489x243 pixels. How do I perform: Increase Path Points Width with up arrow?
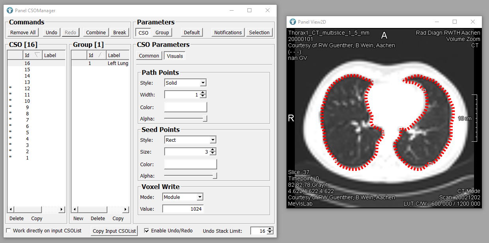[203, 93]
